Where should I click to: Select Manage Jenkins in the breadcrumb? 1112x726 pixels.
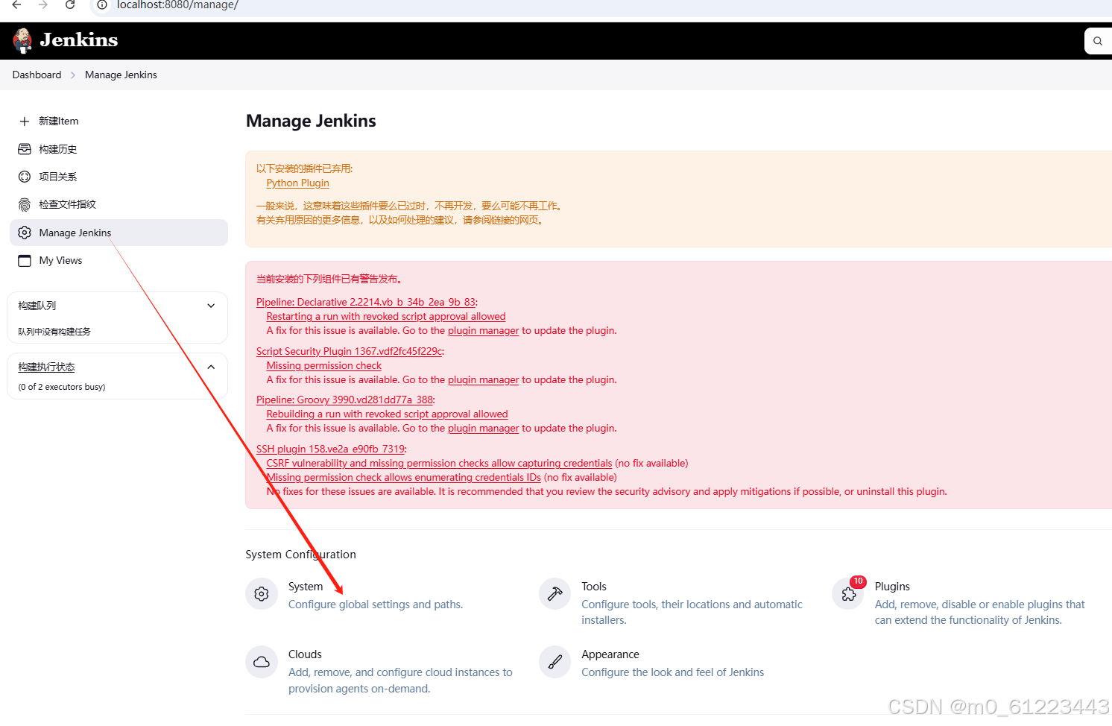[121, 75]
